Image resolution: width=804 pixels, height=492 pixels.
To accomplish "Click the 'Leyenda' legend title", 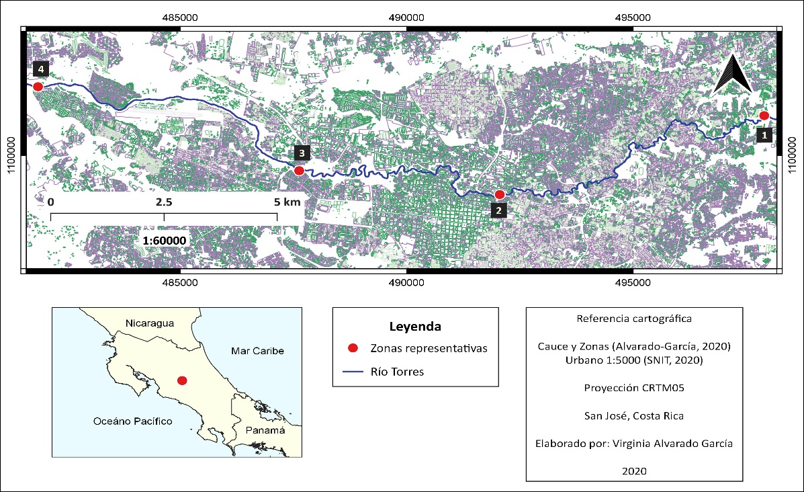I will click(x=415, y=327).
